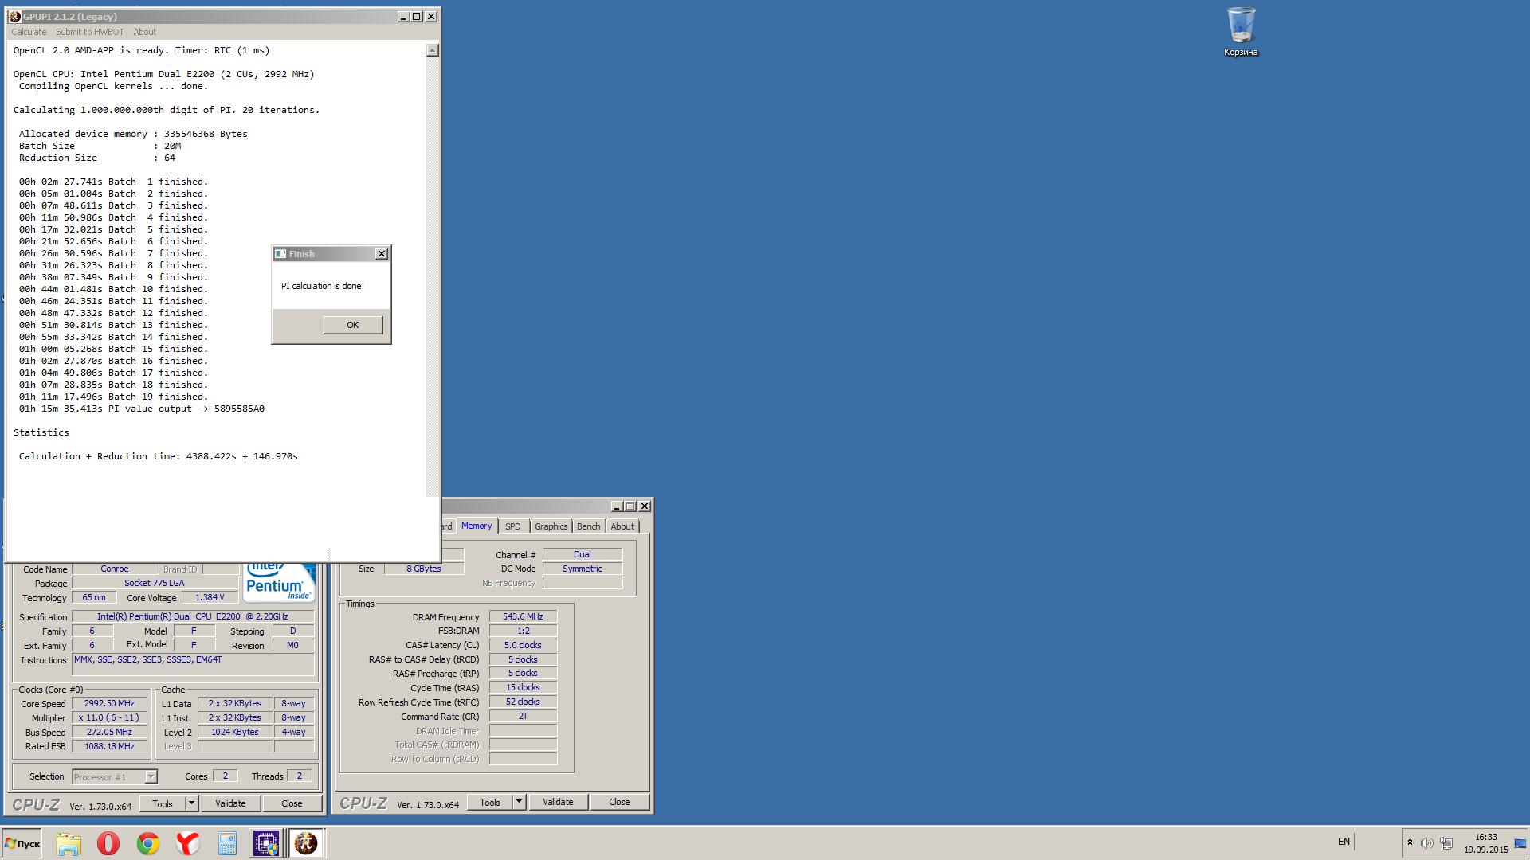Click OK in the Finish dialog
The width and height of the screenshot is (1530, 860).
click(x=352, y=325)
